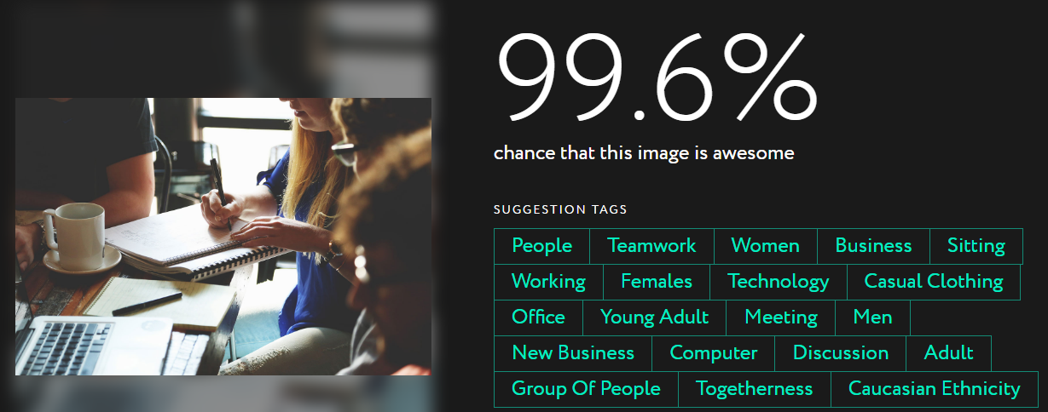Choose the Women tag
Screen dimensions: 1048x412
tap(766, 246)
